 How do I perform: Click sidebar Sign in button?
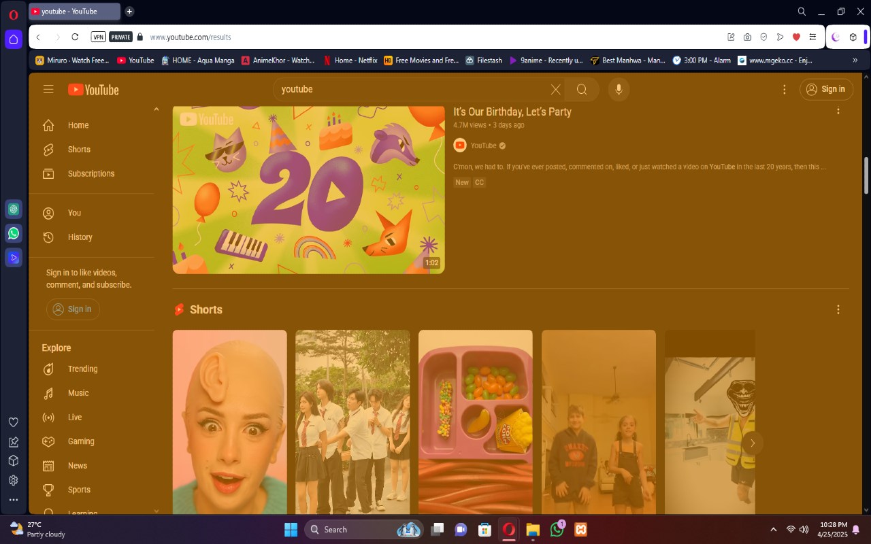pos(73,309)
